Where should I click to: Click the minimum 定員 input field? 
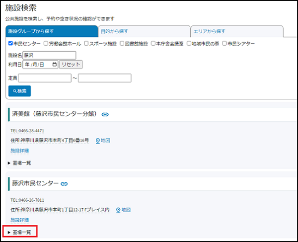coord(45,78)
